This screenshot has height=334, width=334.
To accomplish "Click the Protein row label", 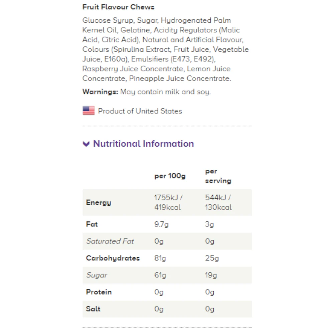I will point(99,292).
